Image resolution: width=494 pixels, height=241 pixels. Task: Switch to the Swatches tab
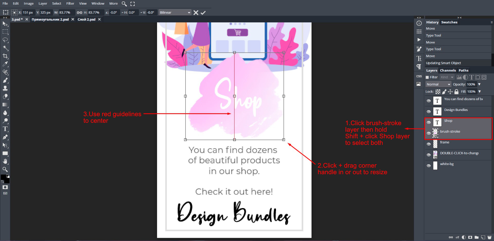(449, 22)
